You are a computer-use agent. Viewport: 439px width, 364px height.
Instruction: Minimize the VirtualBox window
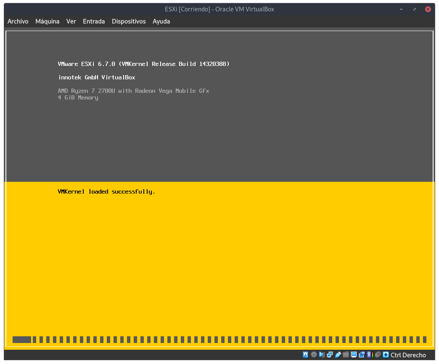pos(401,9)
